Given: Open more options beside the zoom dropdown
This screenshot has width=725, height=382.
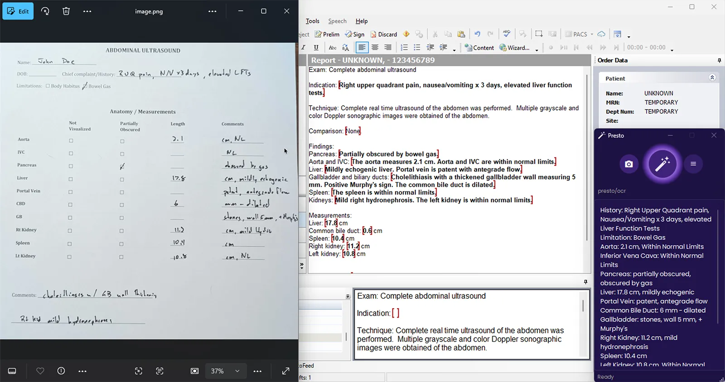Looking at the screenshot, I should coord(257,371).
